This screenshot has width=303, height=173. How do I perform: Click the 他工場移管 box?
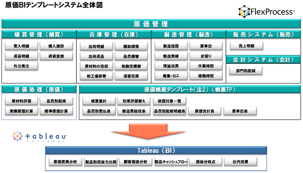(x=96, y=76)
